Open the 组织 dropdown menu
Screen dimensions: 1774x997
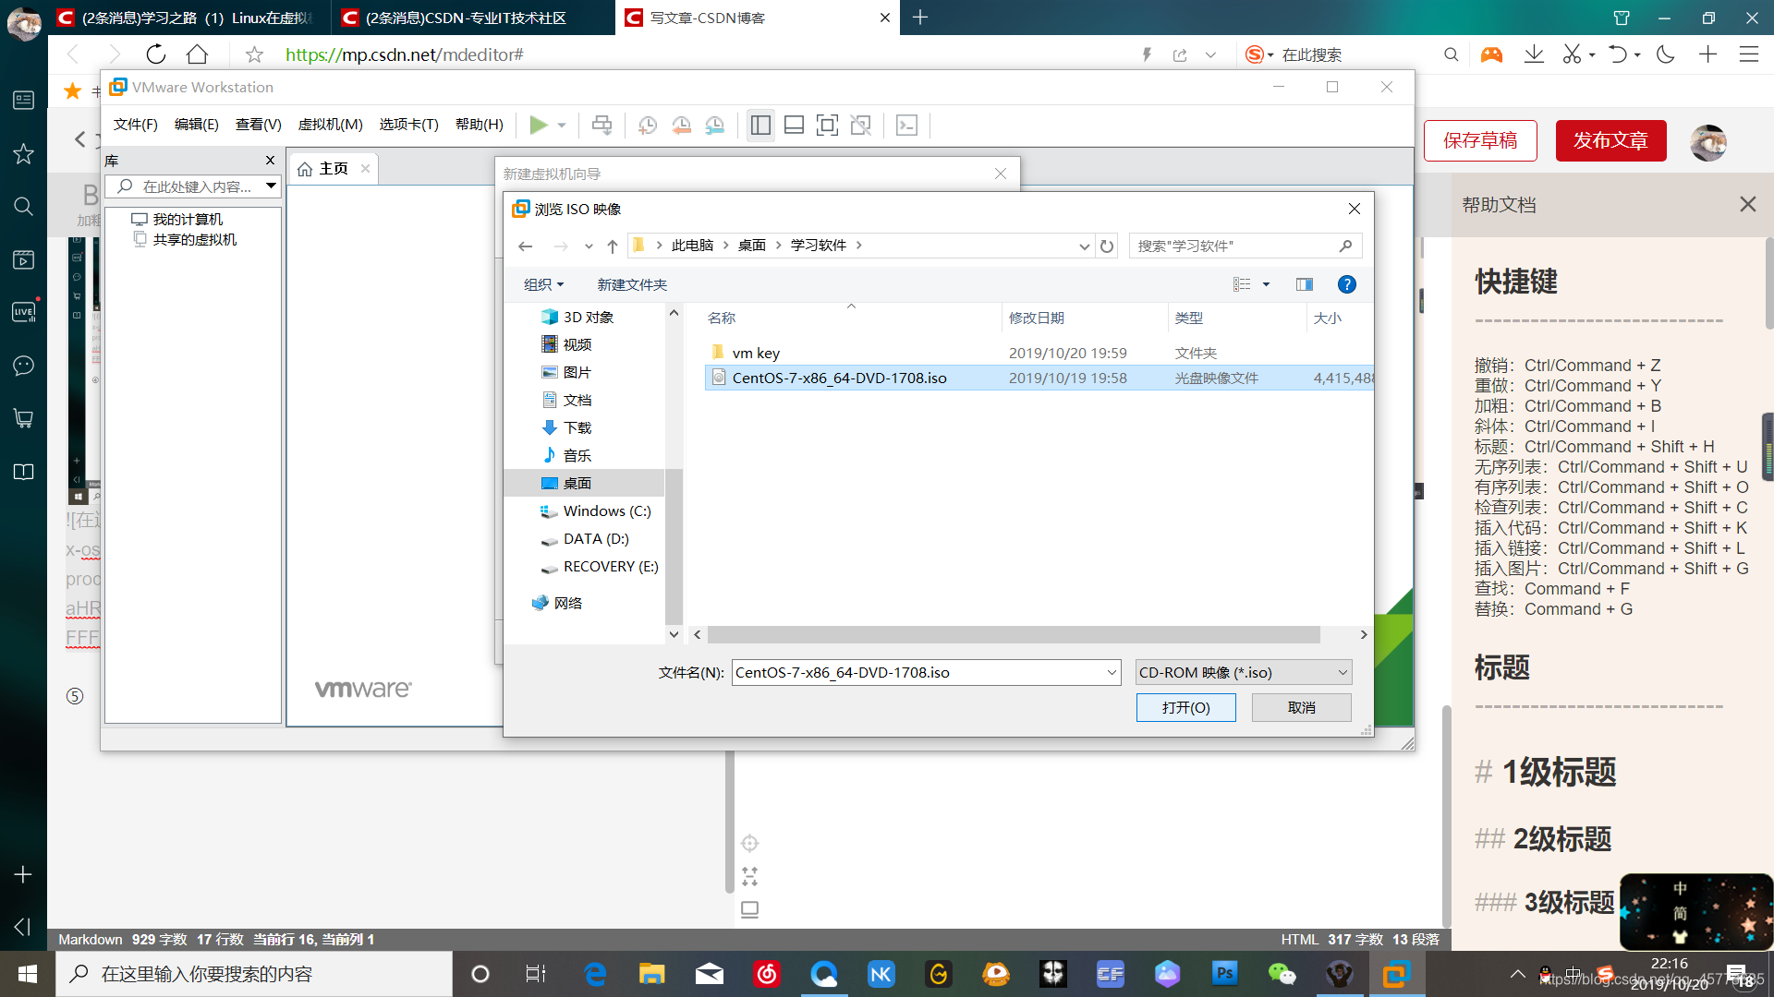coord(543,284)
